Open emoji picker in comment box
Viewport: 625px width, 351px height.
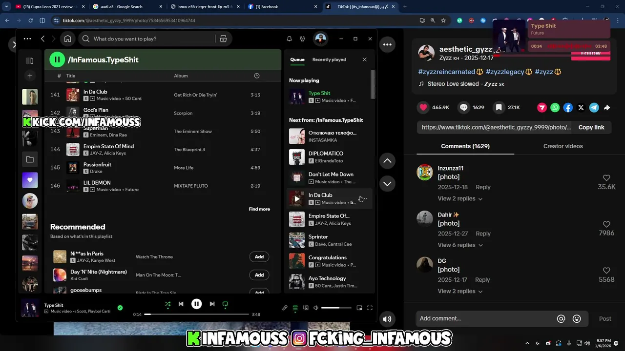[x=577, y=319]
